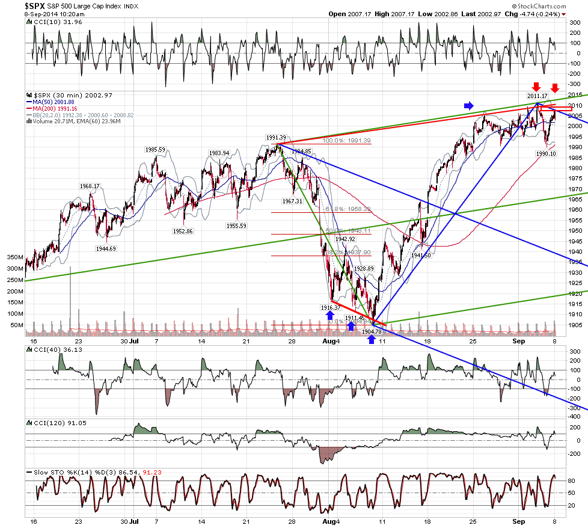
Task: Click the CCI(10) 31.96 indicator label
Action: pyautogui.click(x=58, y=22)
